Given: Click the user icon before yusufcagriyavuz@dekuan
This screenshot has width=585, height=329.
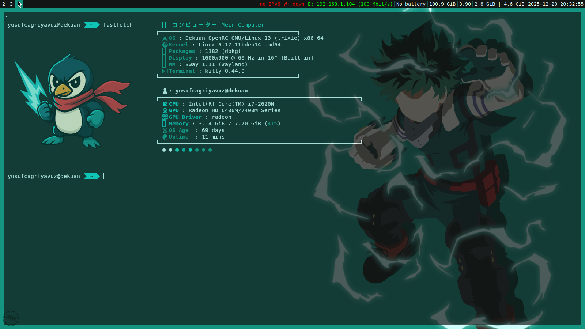Looking at the screenshot, I should click(x=165, y=91).
